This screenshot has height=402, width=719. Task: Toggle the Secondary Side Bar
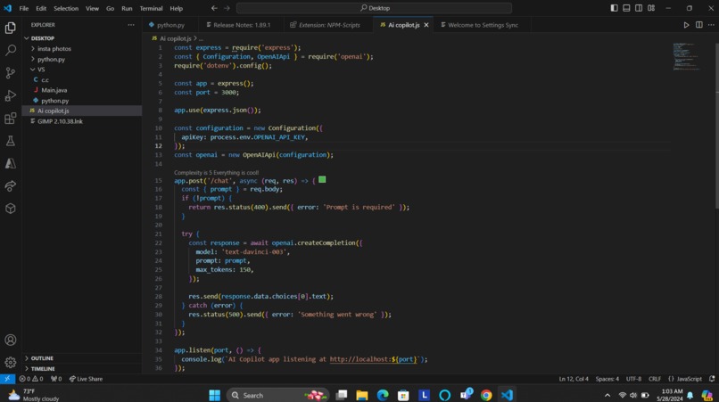[x=639, y=8]
